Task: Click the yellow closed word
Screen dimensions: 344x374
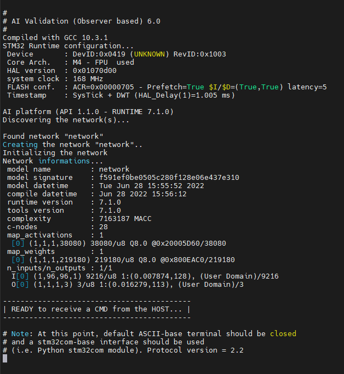Action: (283, 333)
